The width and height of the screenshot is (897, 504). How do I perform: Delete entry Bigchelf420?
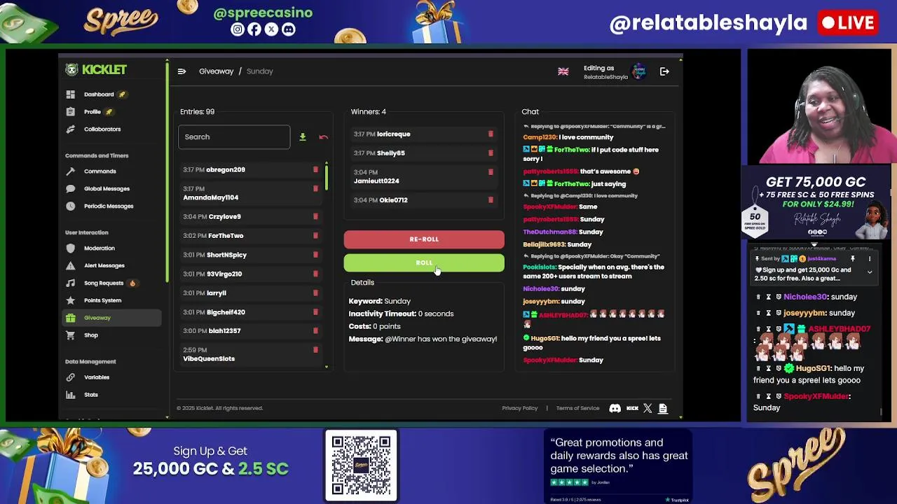click(x=315, y=312)
